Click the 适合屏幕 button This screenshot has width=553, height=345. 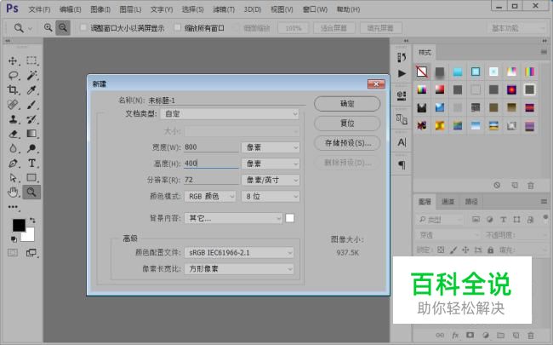[334, 28]
